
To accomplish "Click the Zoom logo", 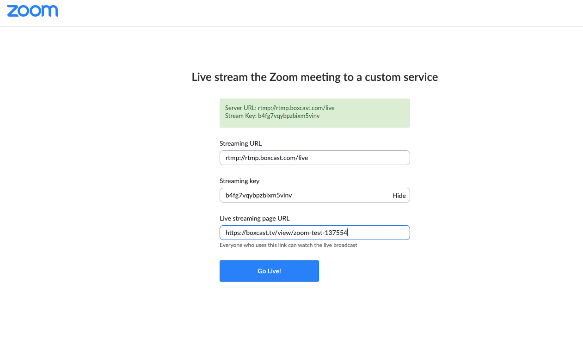I will tap(32, 11).
